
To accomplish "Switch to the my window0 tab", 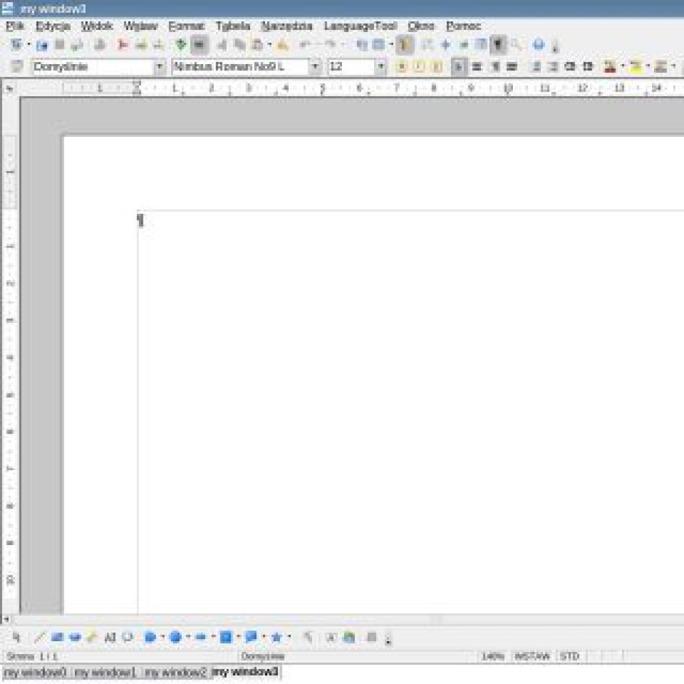I will 35,672.
